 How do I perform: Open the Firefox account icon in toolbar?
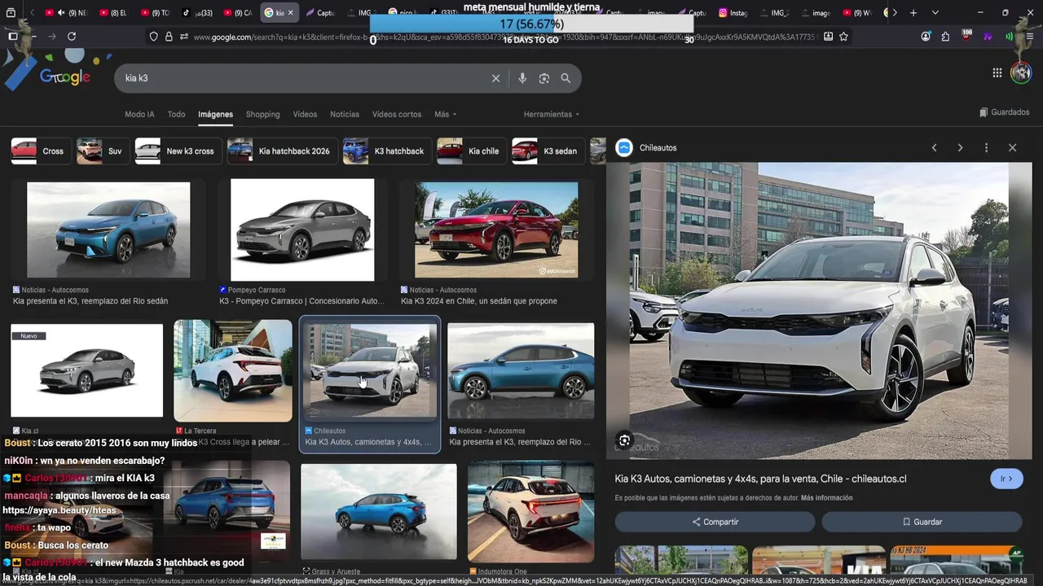click(x=926, y=37)
